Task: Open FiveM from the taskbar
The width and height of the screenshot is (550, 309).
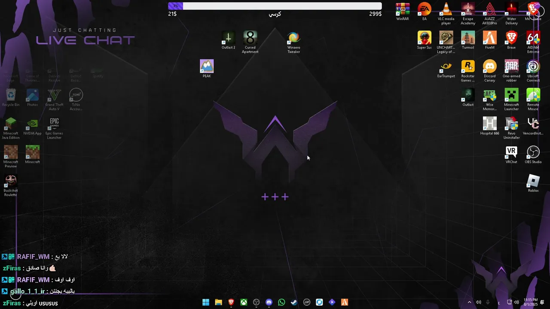Action: pos(345,302)
